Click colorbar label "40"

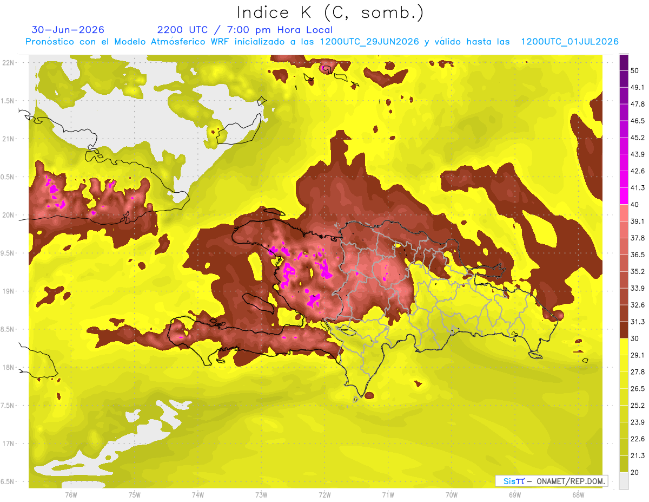(635, 205)
